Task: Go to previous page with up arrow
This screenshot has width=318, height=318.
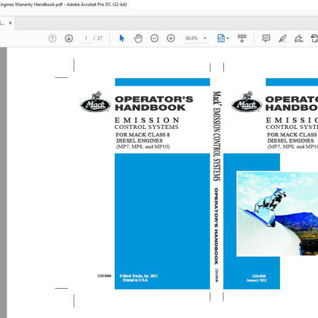Action: 53,38
